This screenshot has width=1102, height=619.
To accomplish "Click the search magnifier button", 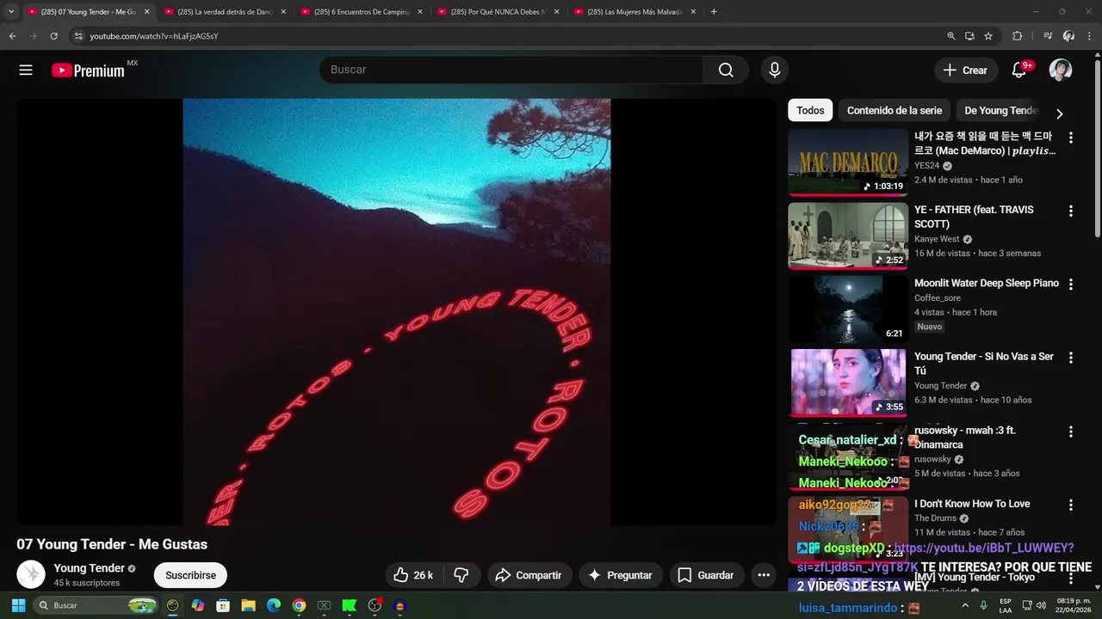I will pyautogui.click(x=726, y=70).
